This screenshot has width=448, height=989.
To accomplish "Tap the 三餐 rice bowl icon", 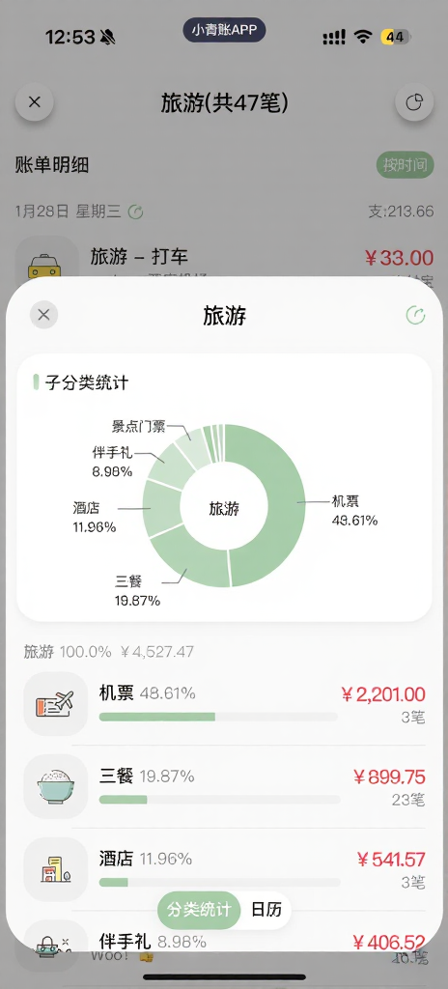I will [56, 786].
